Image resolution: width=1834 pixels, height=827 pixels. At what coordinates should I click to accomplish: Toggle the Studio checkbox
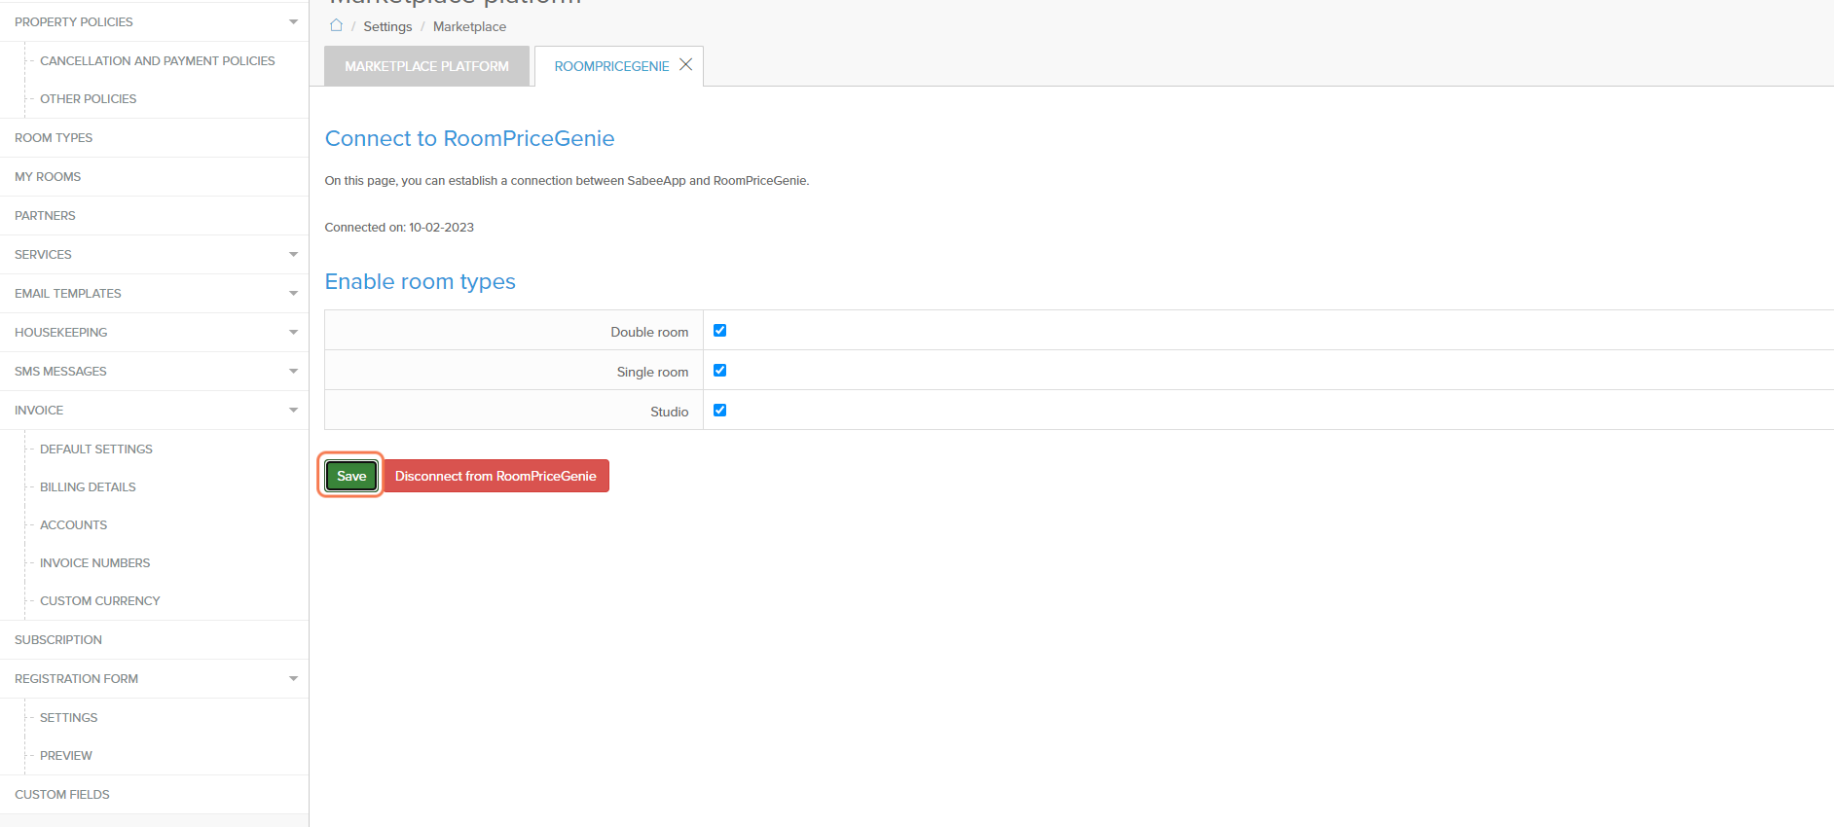(x=719, y=411)
